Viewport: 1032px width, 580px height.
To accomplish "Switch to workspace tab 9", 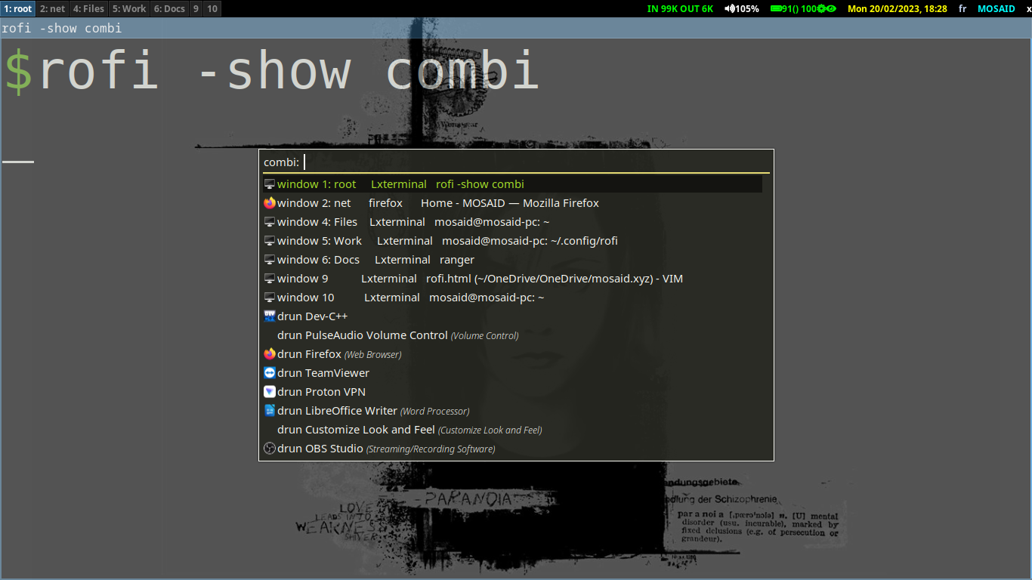I will tap(196, 9).
